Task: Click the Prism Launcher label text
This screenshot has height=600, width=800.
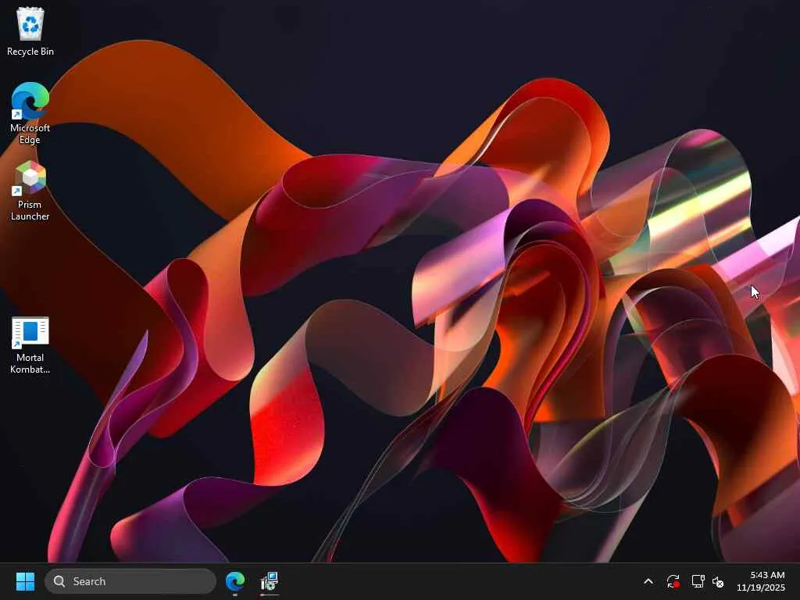Action: pos(30,210)
